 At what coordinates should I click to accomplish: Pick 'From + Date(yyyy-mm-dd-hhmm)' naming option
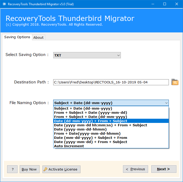(111, 133)
